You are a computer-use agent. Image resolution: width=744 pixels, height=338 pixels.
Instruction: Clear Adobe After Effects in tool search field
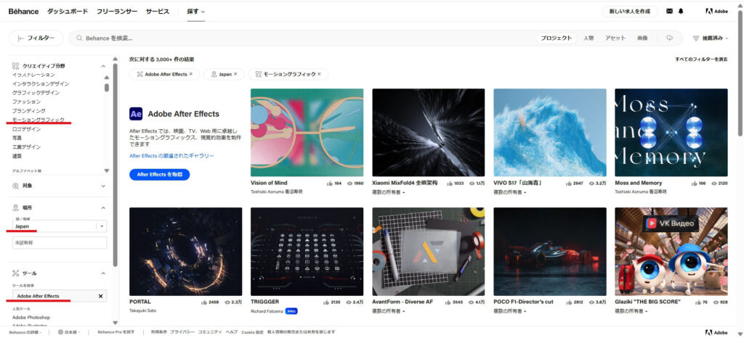click(x=100, y=296)
